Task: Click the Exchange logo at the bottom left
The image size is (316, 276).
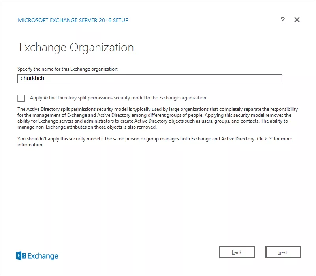Action: point(37,256)
